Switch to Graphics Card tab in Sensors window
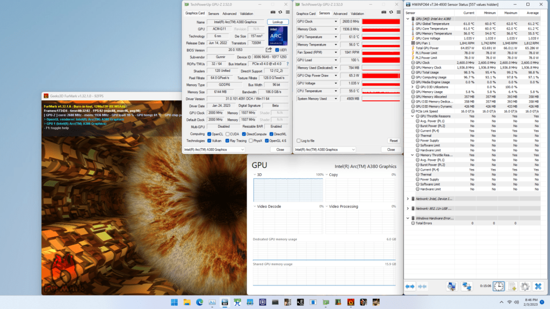This screenshot has width=550, height=309. pyautogui.click(x=306, y=13)
